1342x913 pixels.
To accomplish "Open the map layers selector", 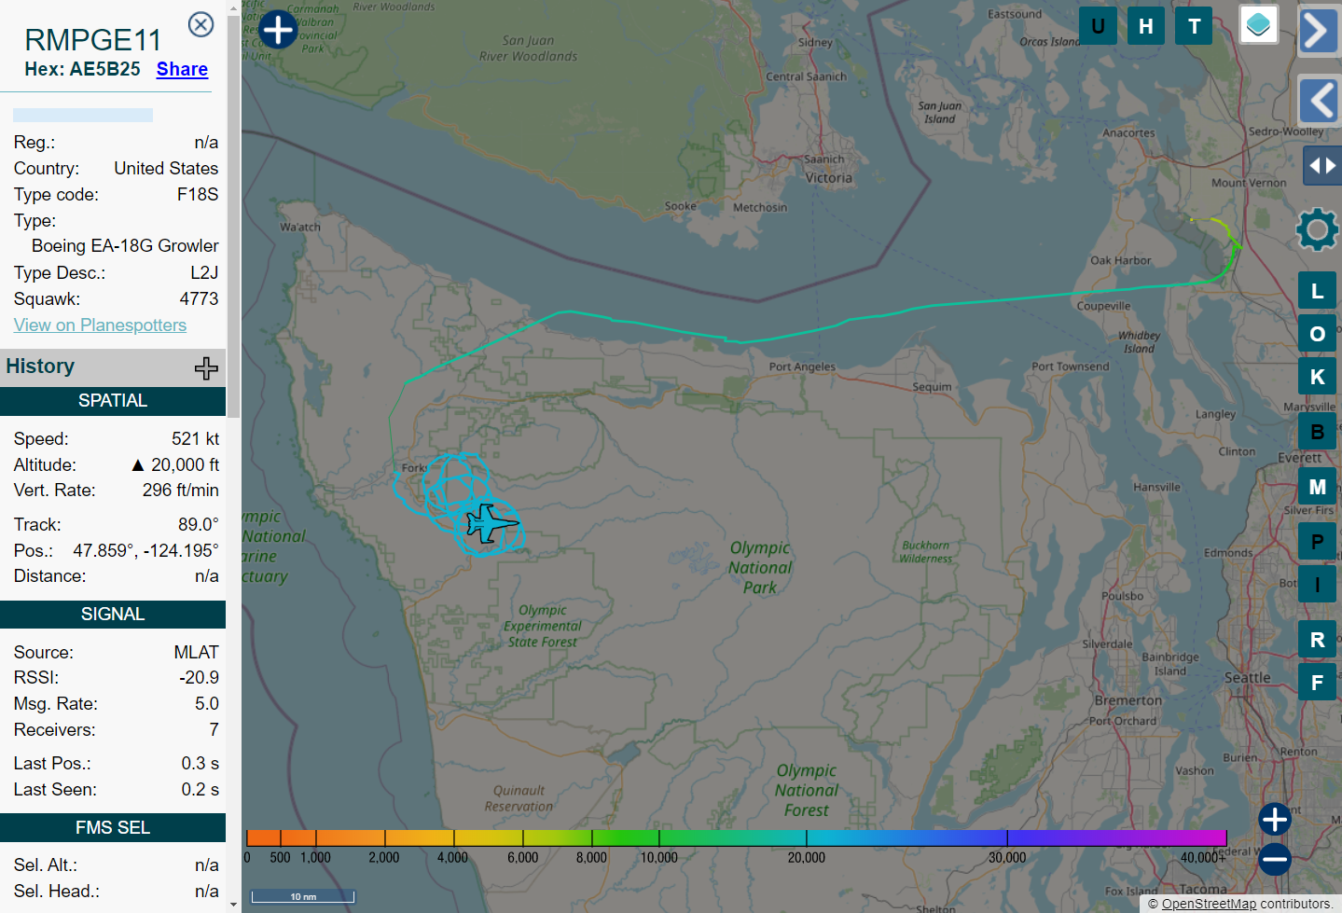I will click(x=1258, y=25).
